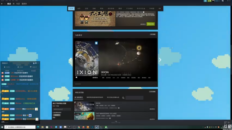The image size is (232, 130).
Task: Open the 猫叔X profile menu
Action: (24, 4)
